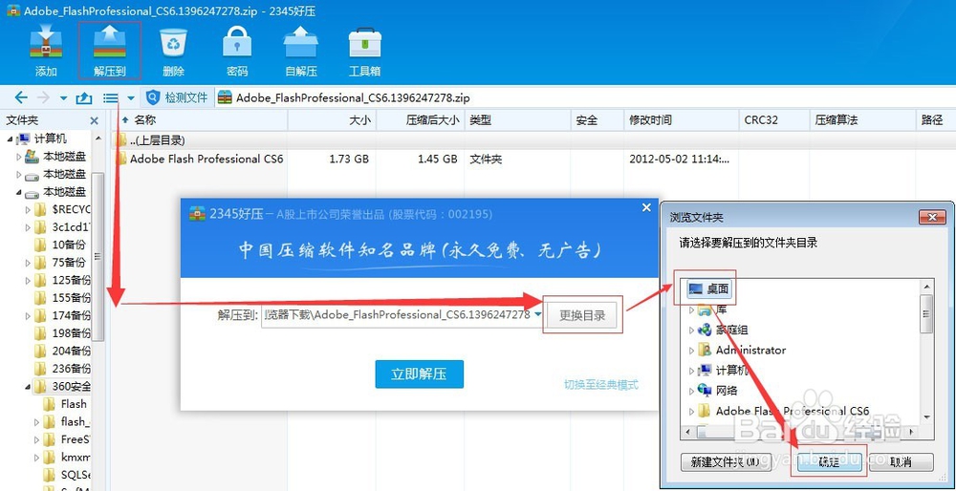Close the 文件夹 folder panel

pos(94,120)
